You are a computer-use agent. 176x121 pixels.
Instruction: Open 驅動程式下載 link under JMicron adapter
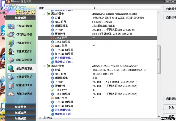coord(64,62)
